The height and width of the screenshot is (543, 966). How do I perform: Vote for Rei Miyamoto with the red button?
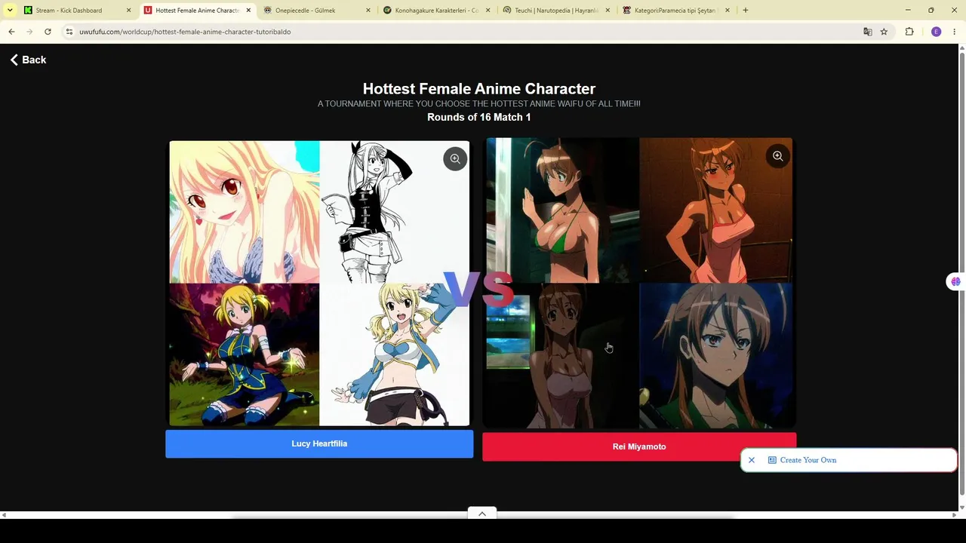(639, 446)
